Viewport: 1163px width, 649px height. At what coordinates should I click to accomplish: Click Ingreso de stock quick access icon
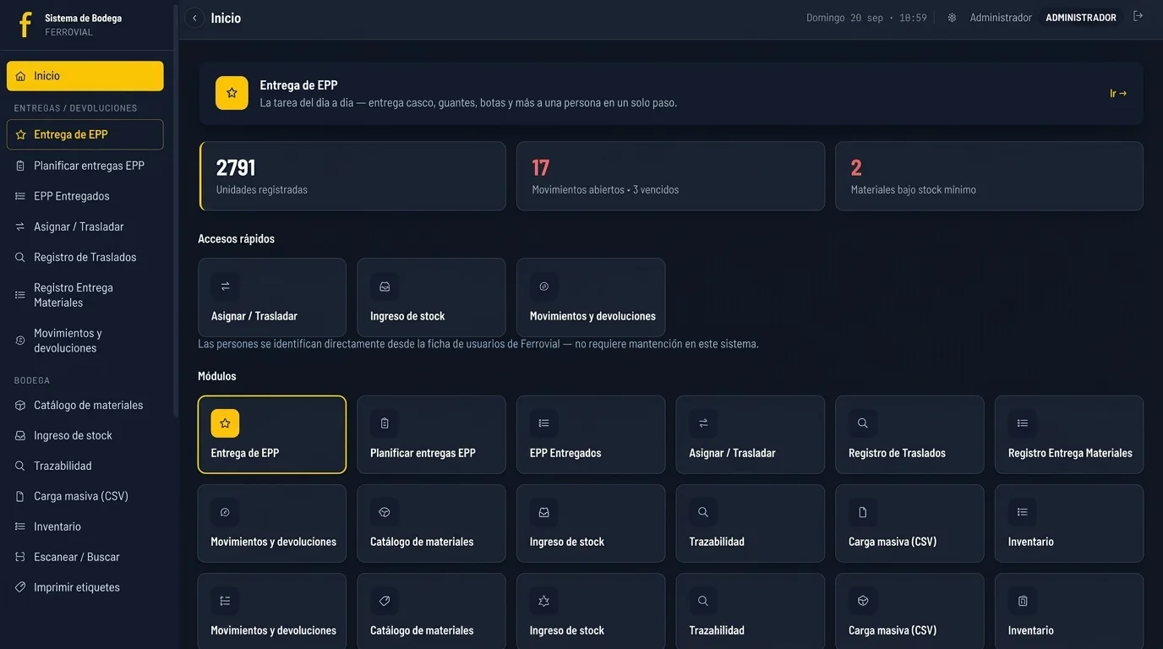point(385,286)
